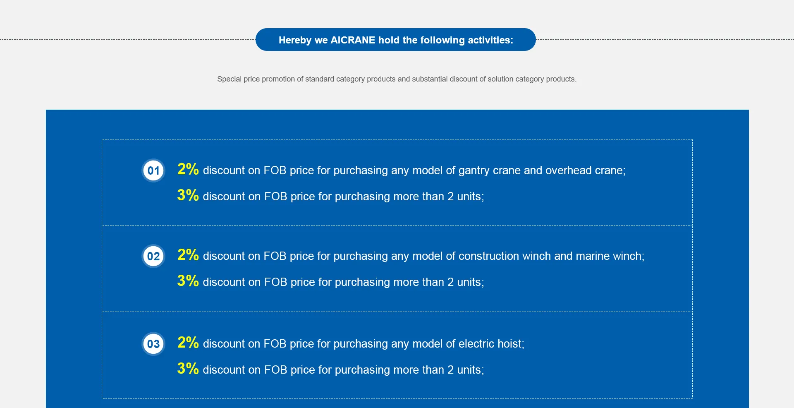794x408 pixels.
Task: Click the gantry crane and overhead crane discount text
Action: point(414,170)
